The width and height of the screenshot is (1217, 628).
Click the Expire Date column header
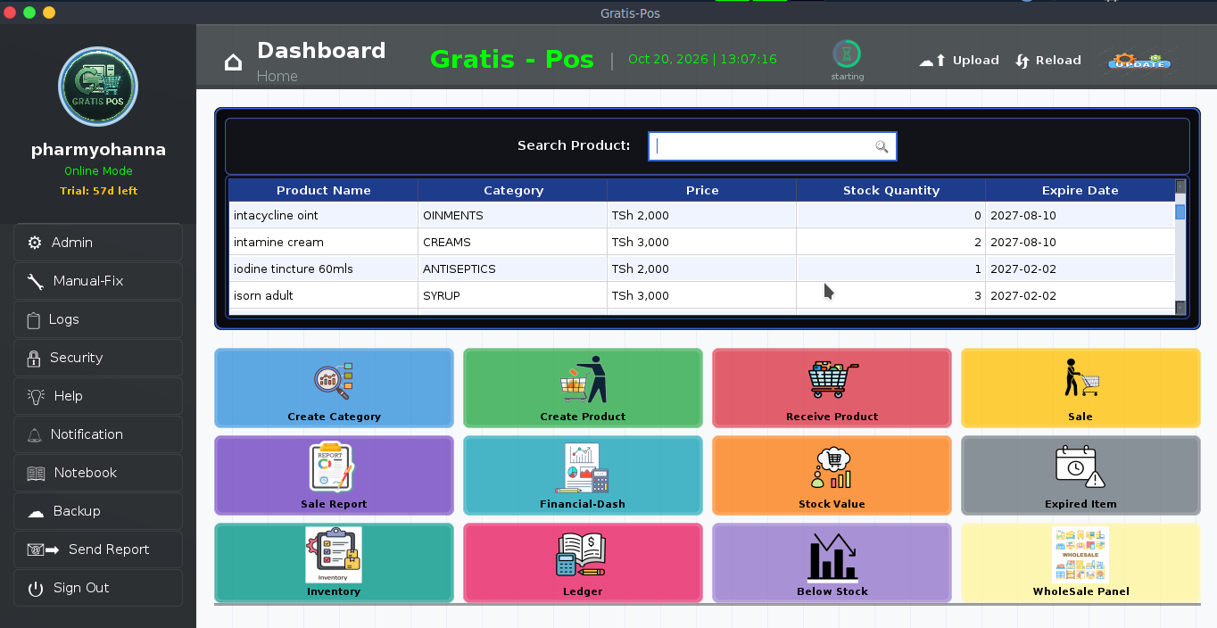click(1080, 190)
